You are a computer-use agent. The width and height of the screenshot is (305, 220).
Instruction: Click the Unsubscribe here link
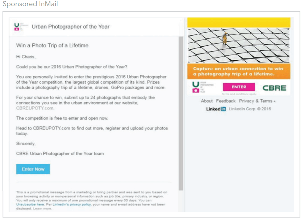click(30, 205)
